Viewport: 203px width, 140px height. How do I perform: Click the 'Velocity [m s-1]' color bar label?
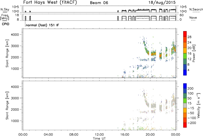click(198, 105)
